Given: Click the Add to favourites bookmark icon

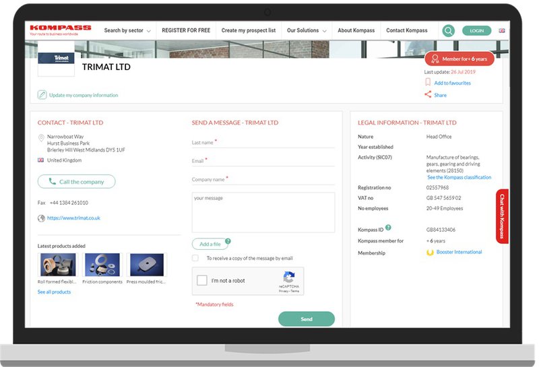Looking at the screenshot, I should [x=428, y=83].
